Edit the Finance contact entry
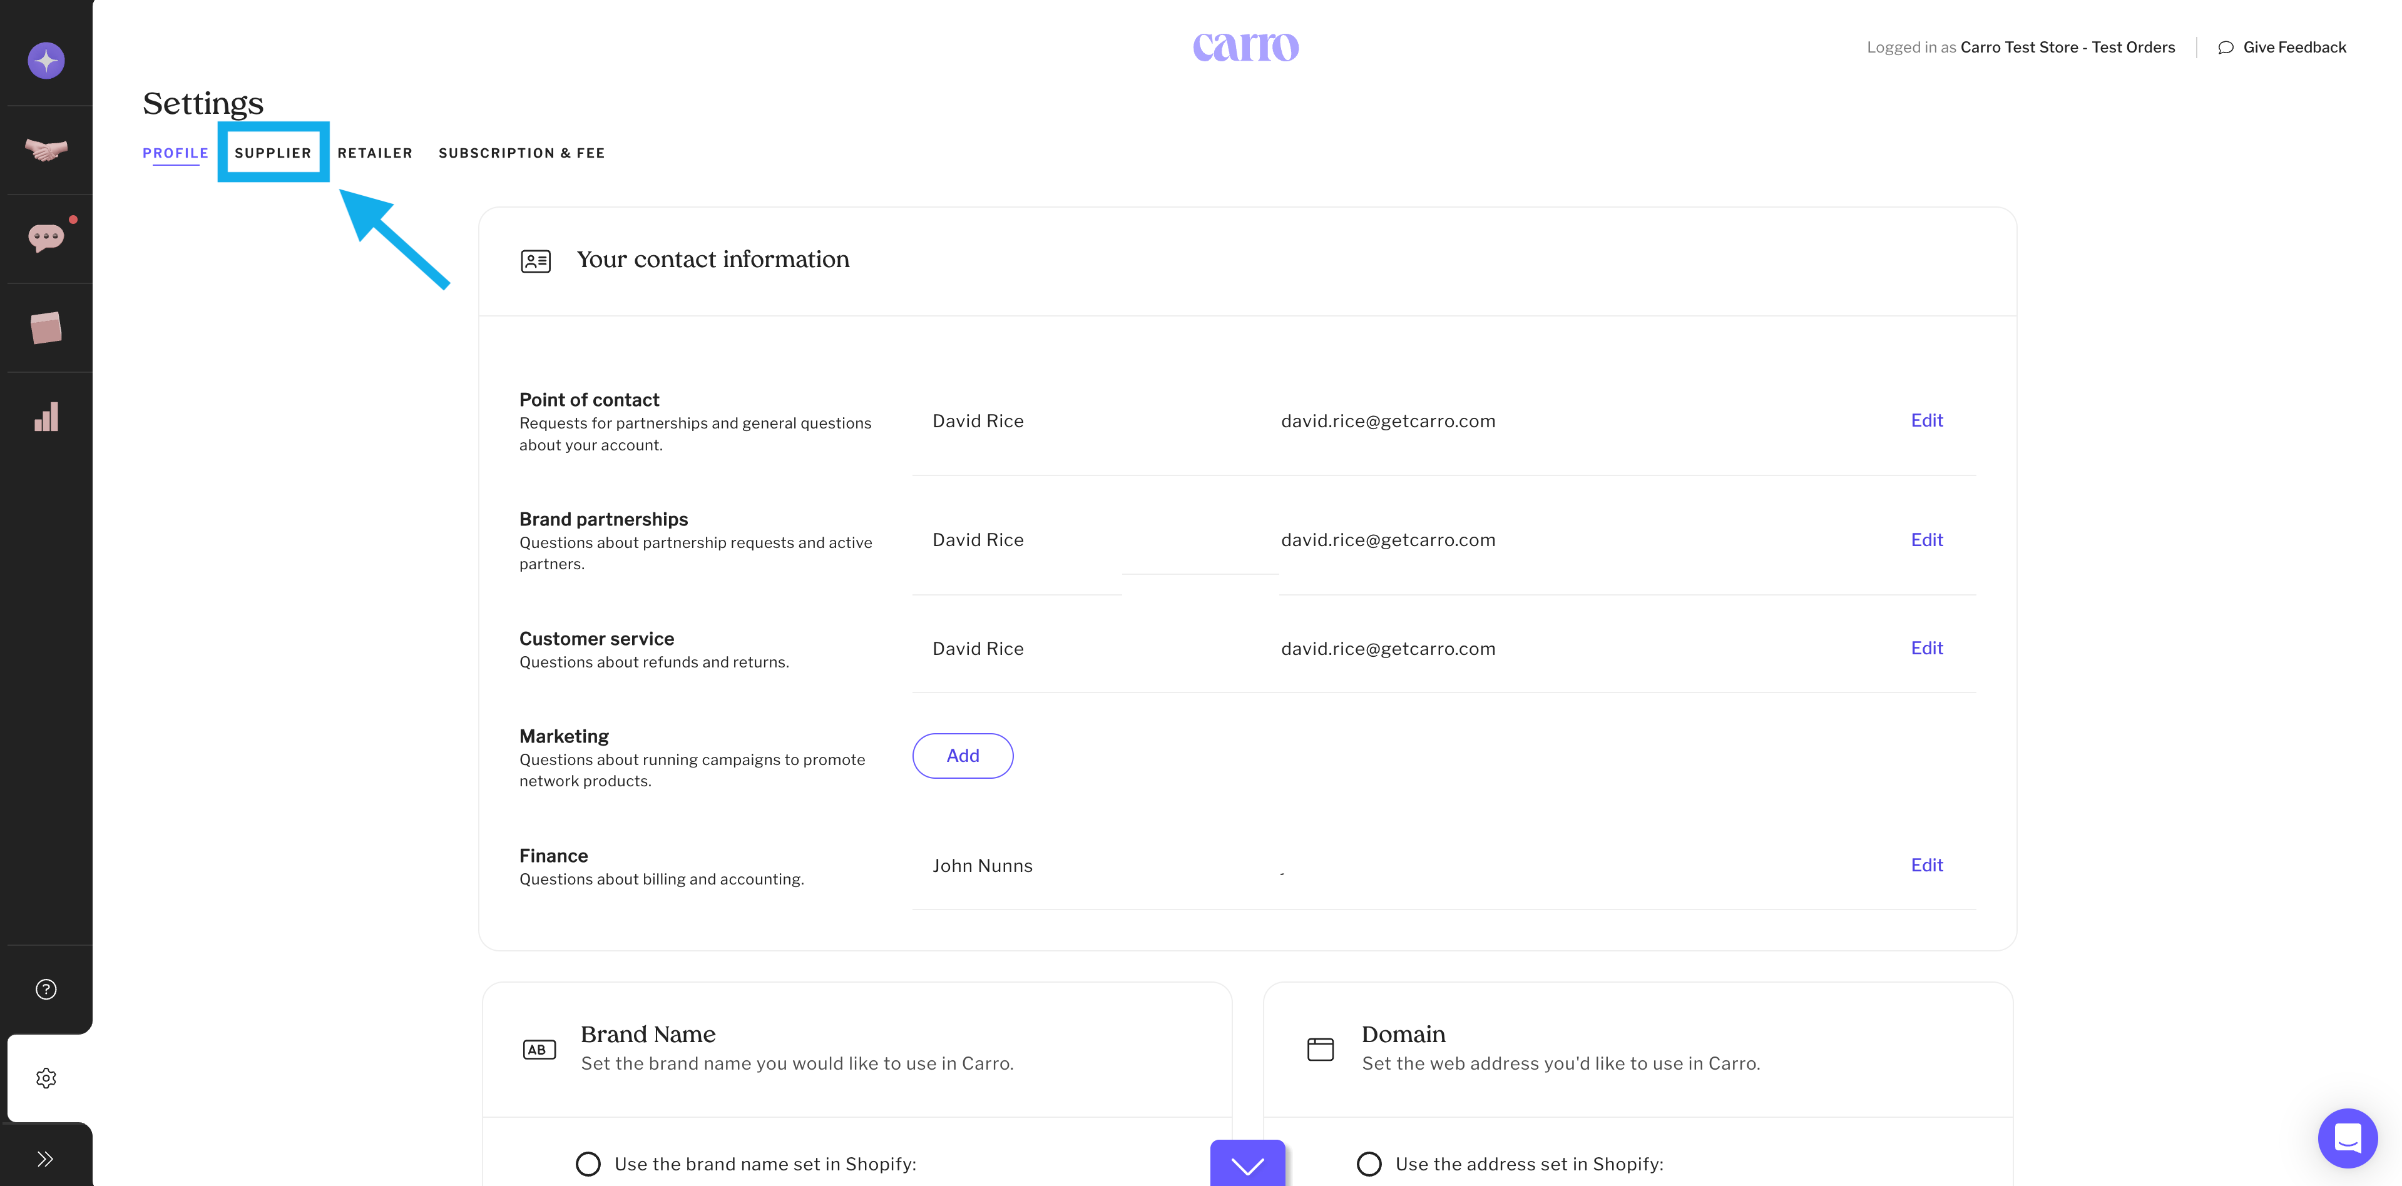This screenshot has height=1186, width=2402. (1926, 864)
